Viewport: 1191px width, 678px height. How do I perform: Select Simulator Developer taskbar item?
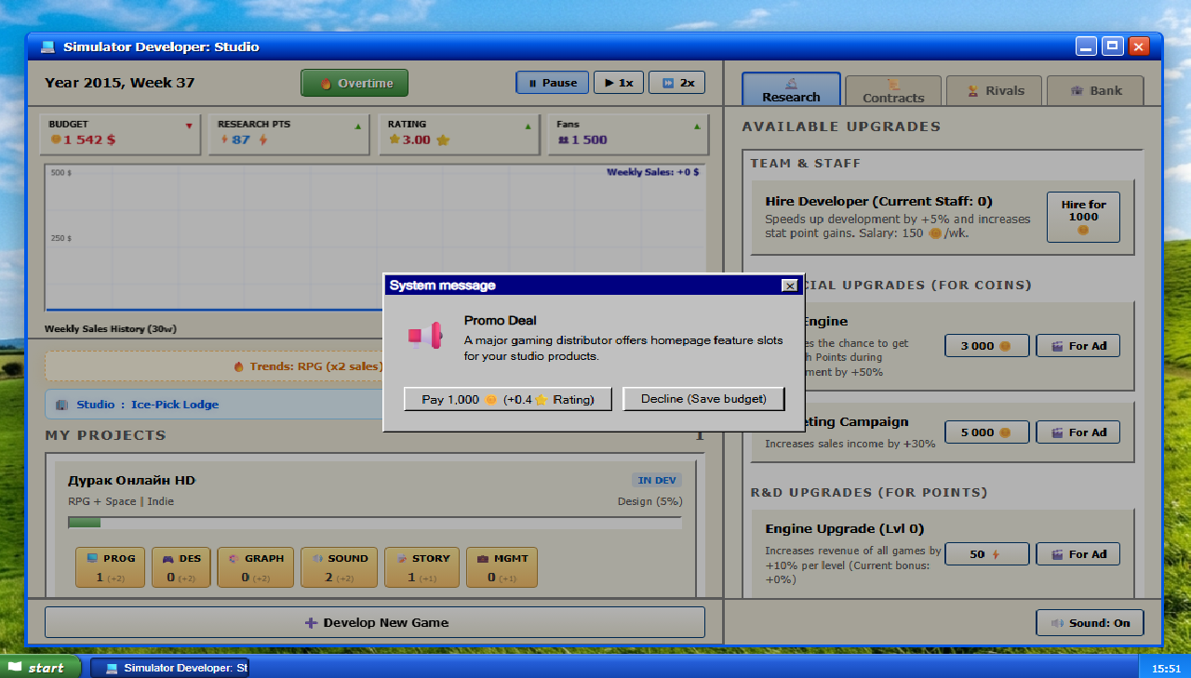pos(169,668)
